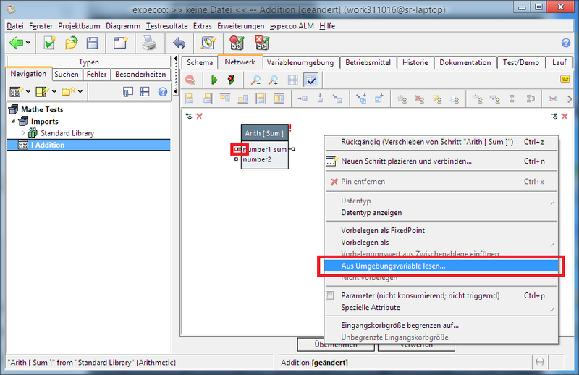Check the Parameter checkbox in context menu

click(x=330, y=295)
